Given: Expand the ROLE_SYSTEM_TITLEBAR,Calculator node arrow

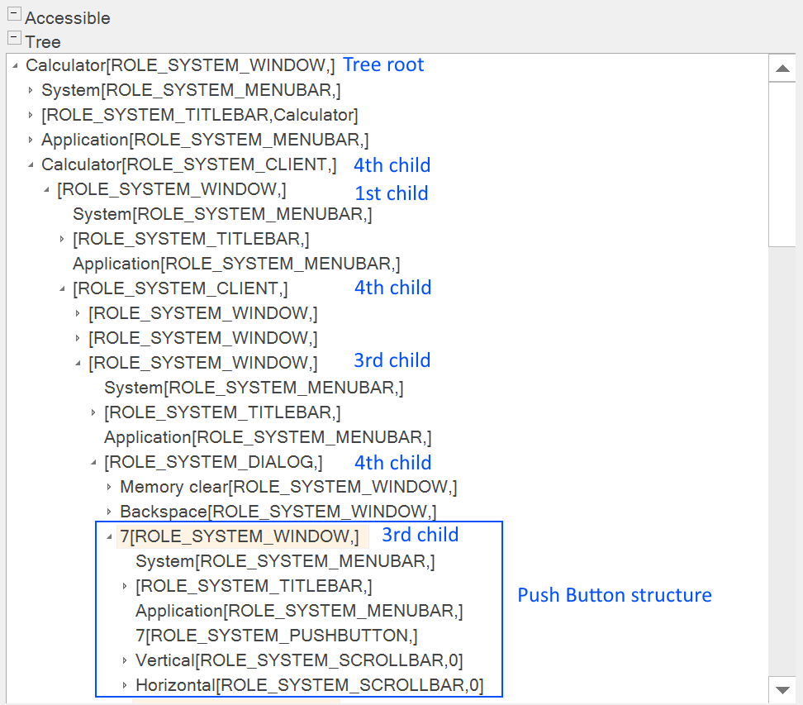Looking at the screenshot, I should 31,115.
